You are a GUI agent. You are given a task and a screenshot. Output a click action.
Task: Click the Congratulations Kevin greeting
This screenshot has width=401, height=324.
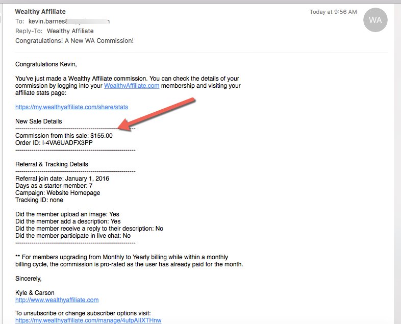[x=46, y=64]
